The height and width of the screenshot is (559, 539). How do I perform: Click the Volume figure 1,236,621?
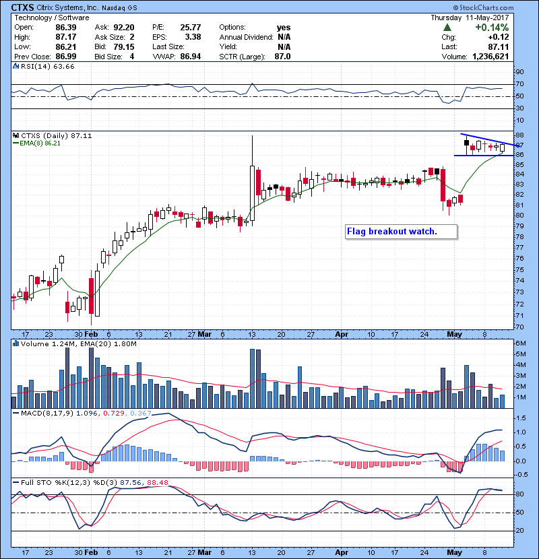[x=490, y=57]
